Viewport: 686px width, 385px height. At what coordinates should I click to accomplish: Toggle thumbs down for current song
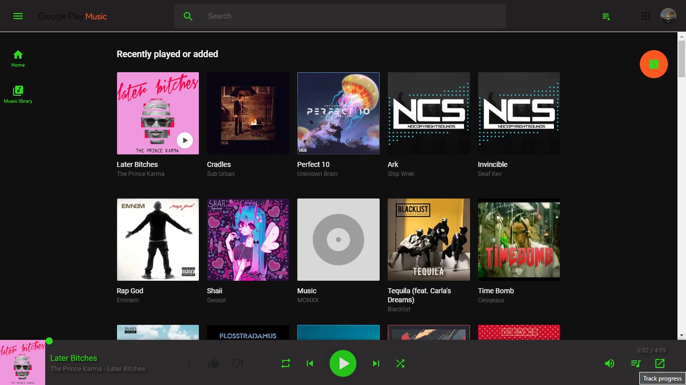click(x=238, y=363)
